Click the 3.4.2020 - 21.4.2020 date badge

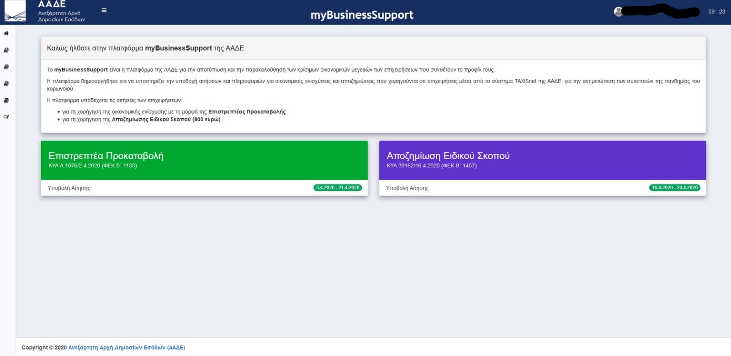(x=338, y=188)
